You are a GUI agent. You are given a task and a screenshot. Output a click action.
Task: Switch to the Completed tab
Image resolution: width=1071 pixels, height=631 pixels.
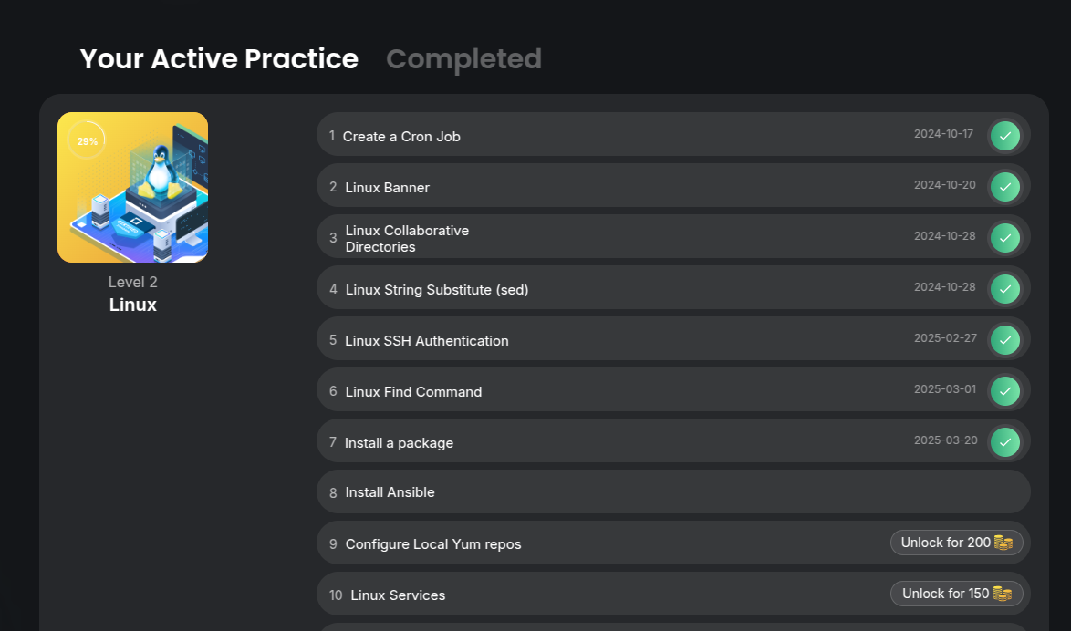463,59
